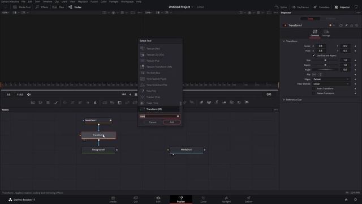Viewport: 362px width, 204px height.
Task: Enable Flatten Transform checkbox
Action: 314,93
